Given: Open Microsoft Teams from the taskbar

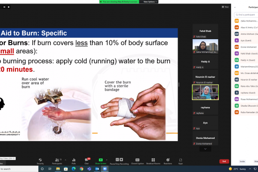Looking at the screenshot, I should [x=89, y=169].
